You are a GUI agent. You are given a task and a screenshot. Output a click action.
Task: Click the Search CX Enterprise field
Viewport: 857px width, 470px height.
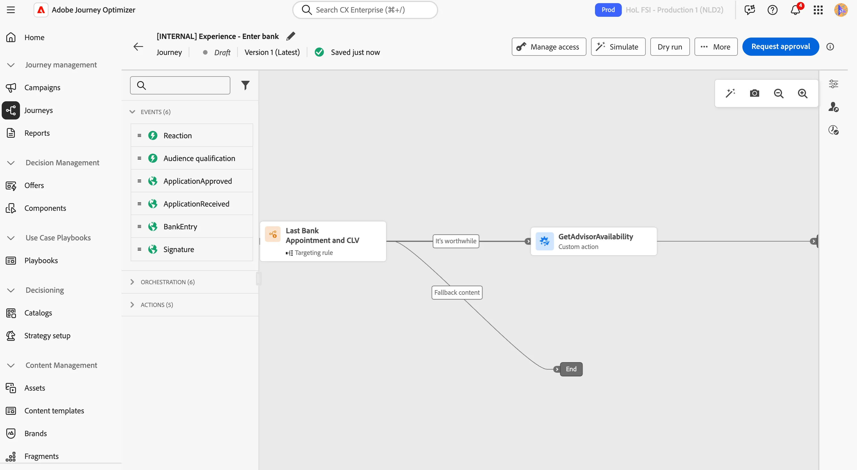pyautogui.click(x=365, y=10)
